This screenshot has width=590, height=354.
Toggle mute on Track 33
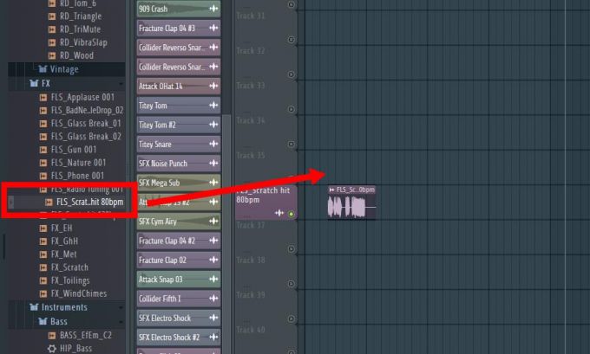tap(292, 74)
